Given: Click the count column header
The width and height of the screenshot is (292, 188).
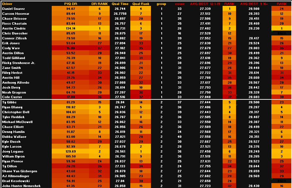Looking at the screenshot, I should (179, 4).
